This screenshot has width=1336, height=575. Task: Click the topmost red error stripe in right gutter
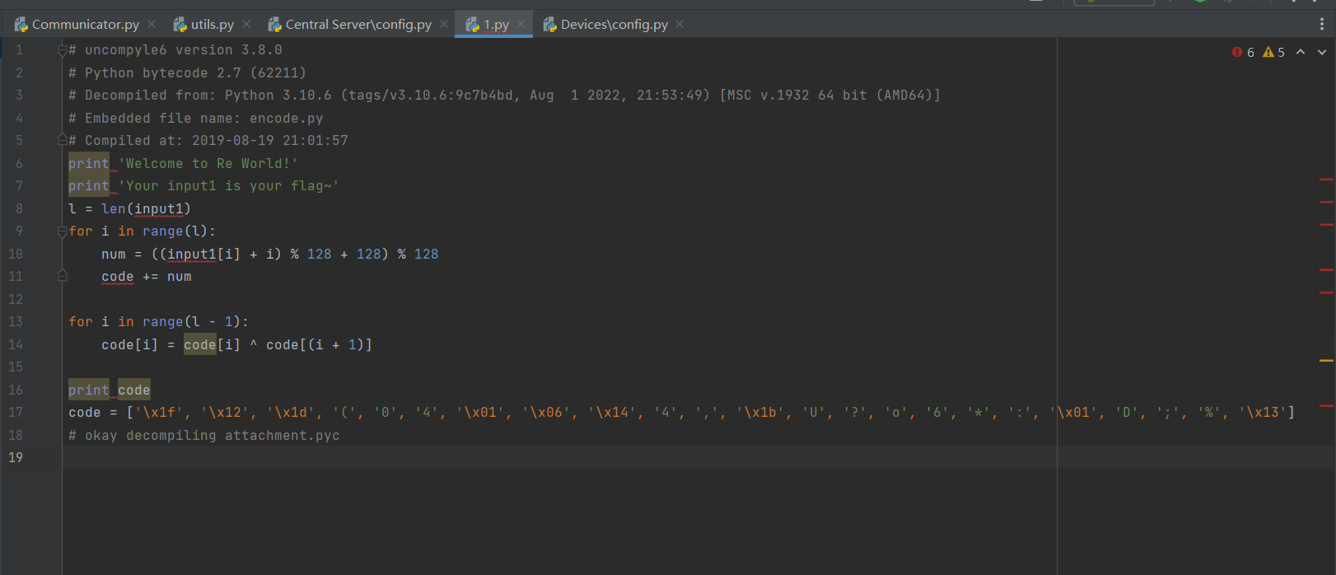(1326, 179)
